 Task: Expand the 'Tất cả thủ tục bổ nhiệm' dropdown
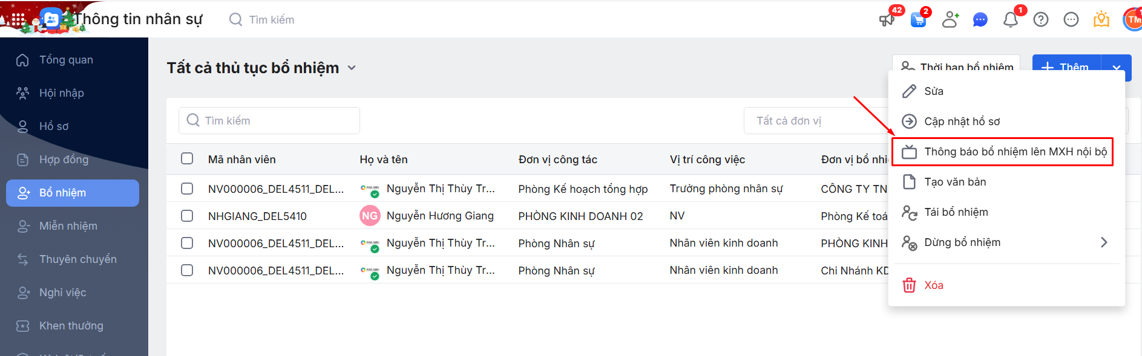[352, 68]
